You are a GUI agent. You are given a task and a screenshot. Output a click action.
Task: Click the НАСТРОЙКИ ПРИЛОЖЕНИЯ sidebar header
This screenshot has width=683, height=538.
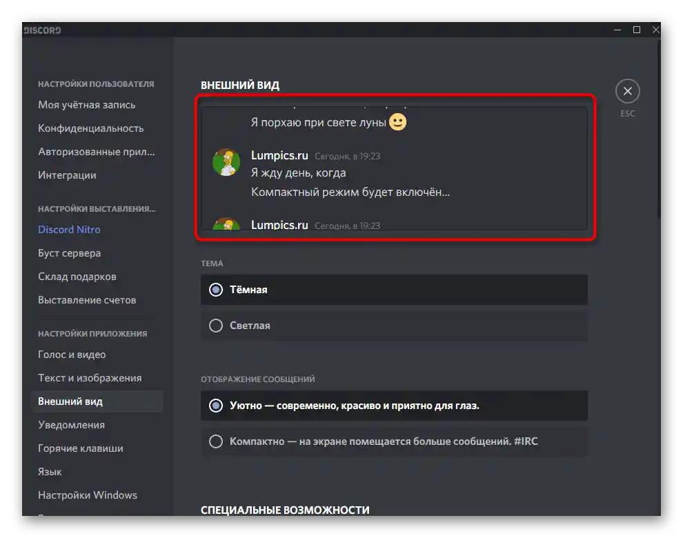[92, 334]
